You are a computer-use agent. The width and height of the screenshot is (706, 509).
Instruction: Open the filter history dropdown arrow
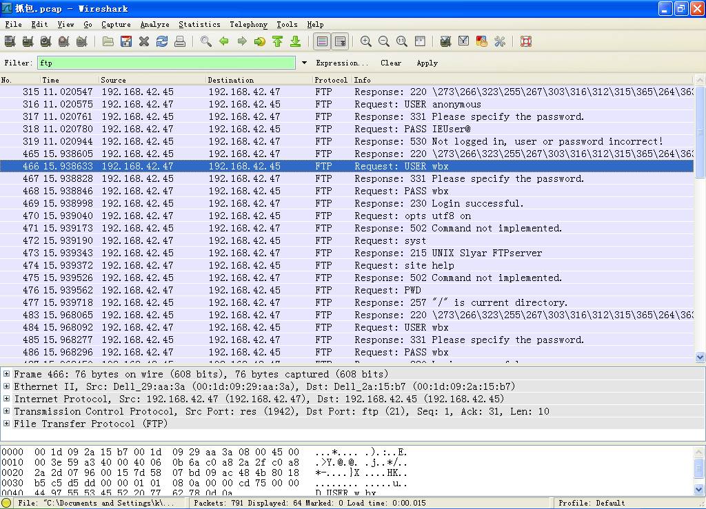(x=304, y=63)
